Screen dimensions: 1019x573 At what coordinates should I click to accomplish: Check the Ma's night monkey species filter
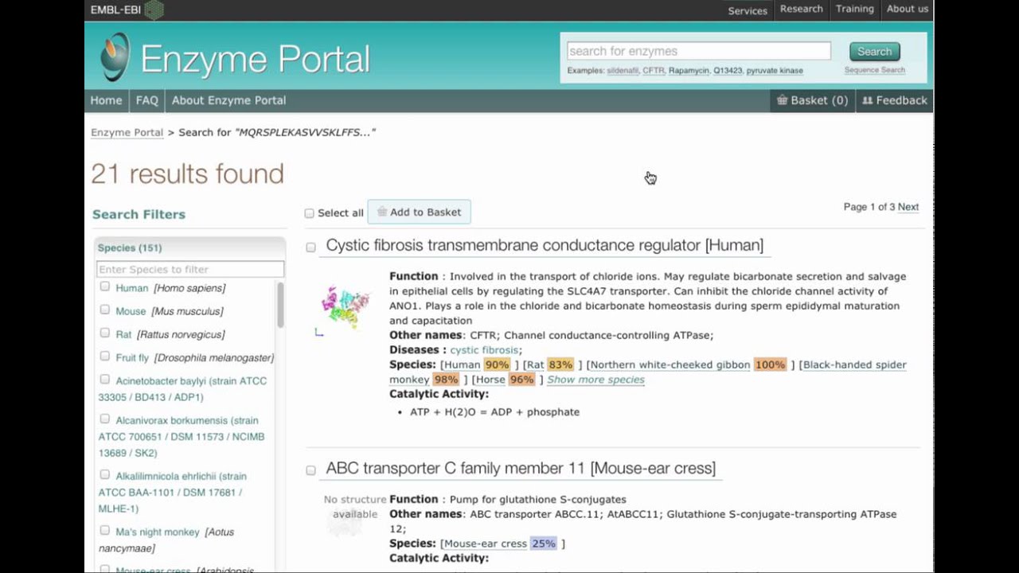tap(104, 530)
